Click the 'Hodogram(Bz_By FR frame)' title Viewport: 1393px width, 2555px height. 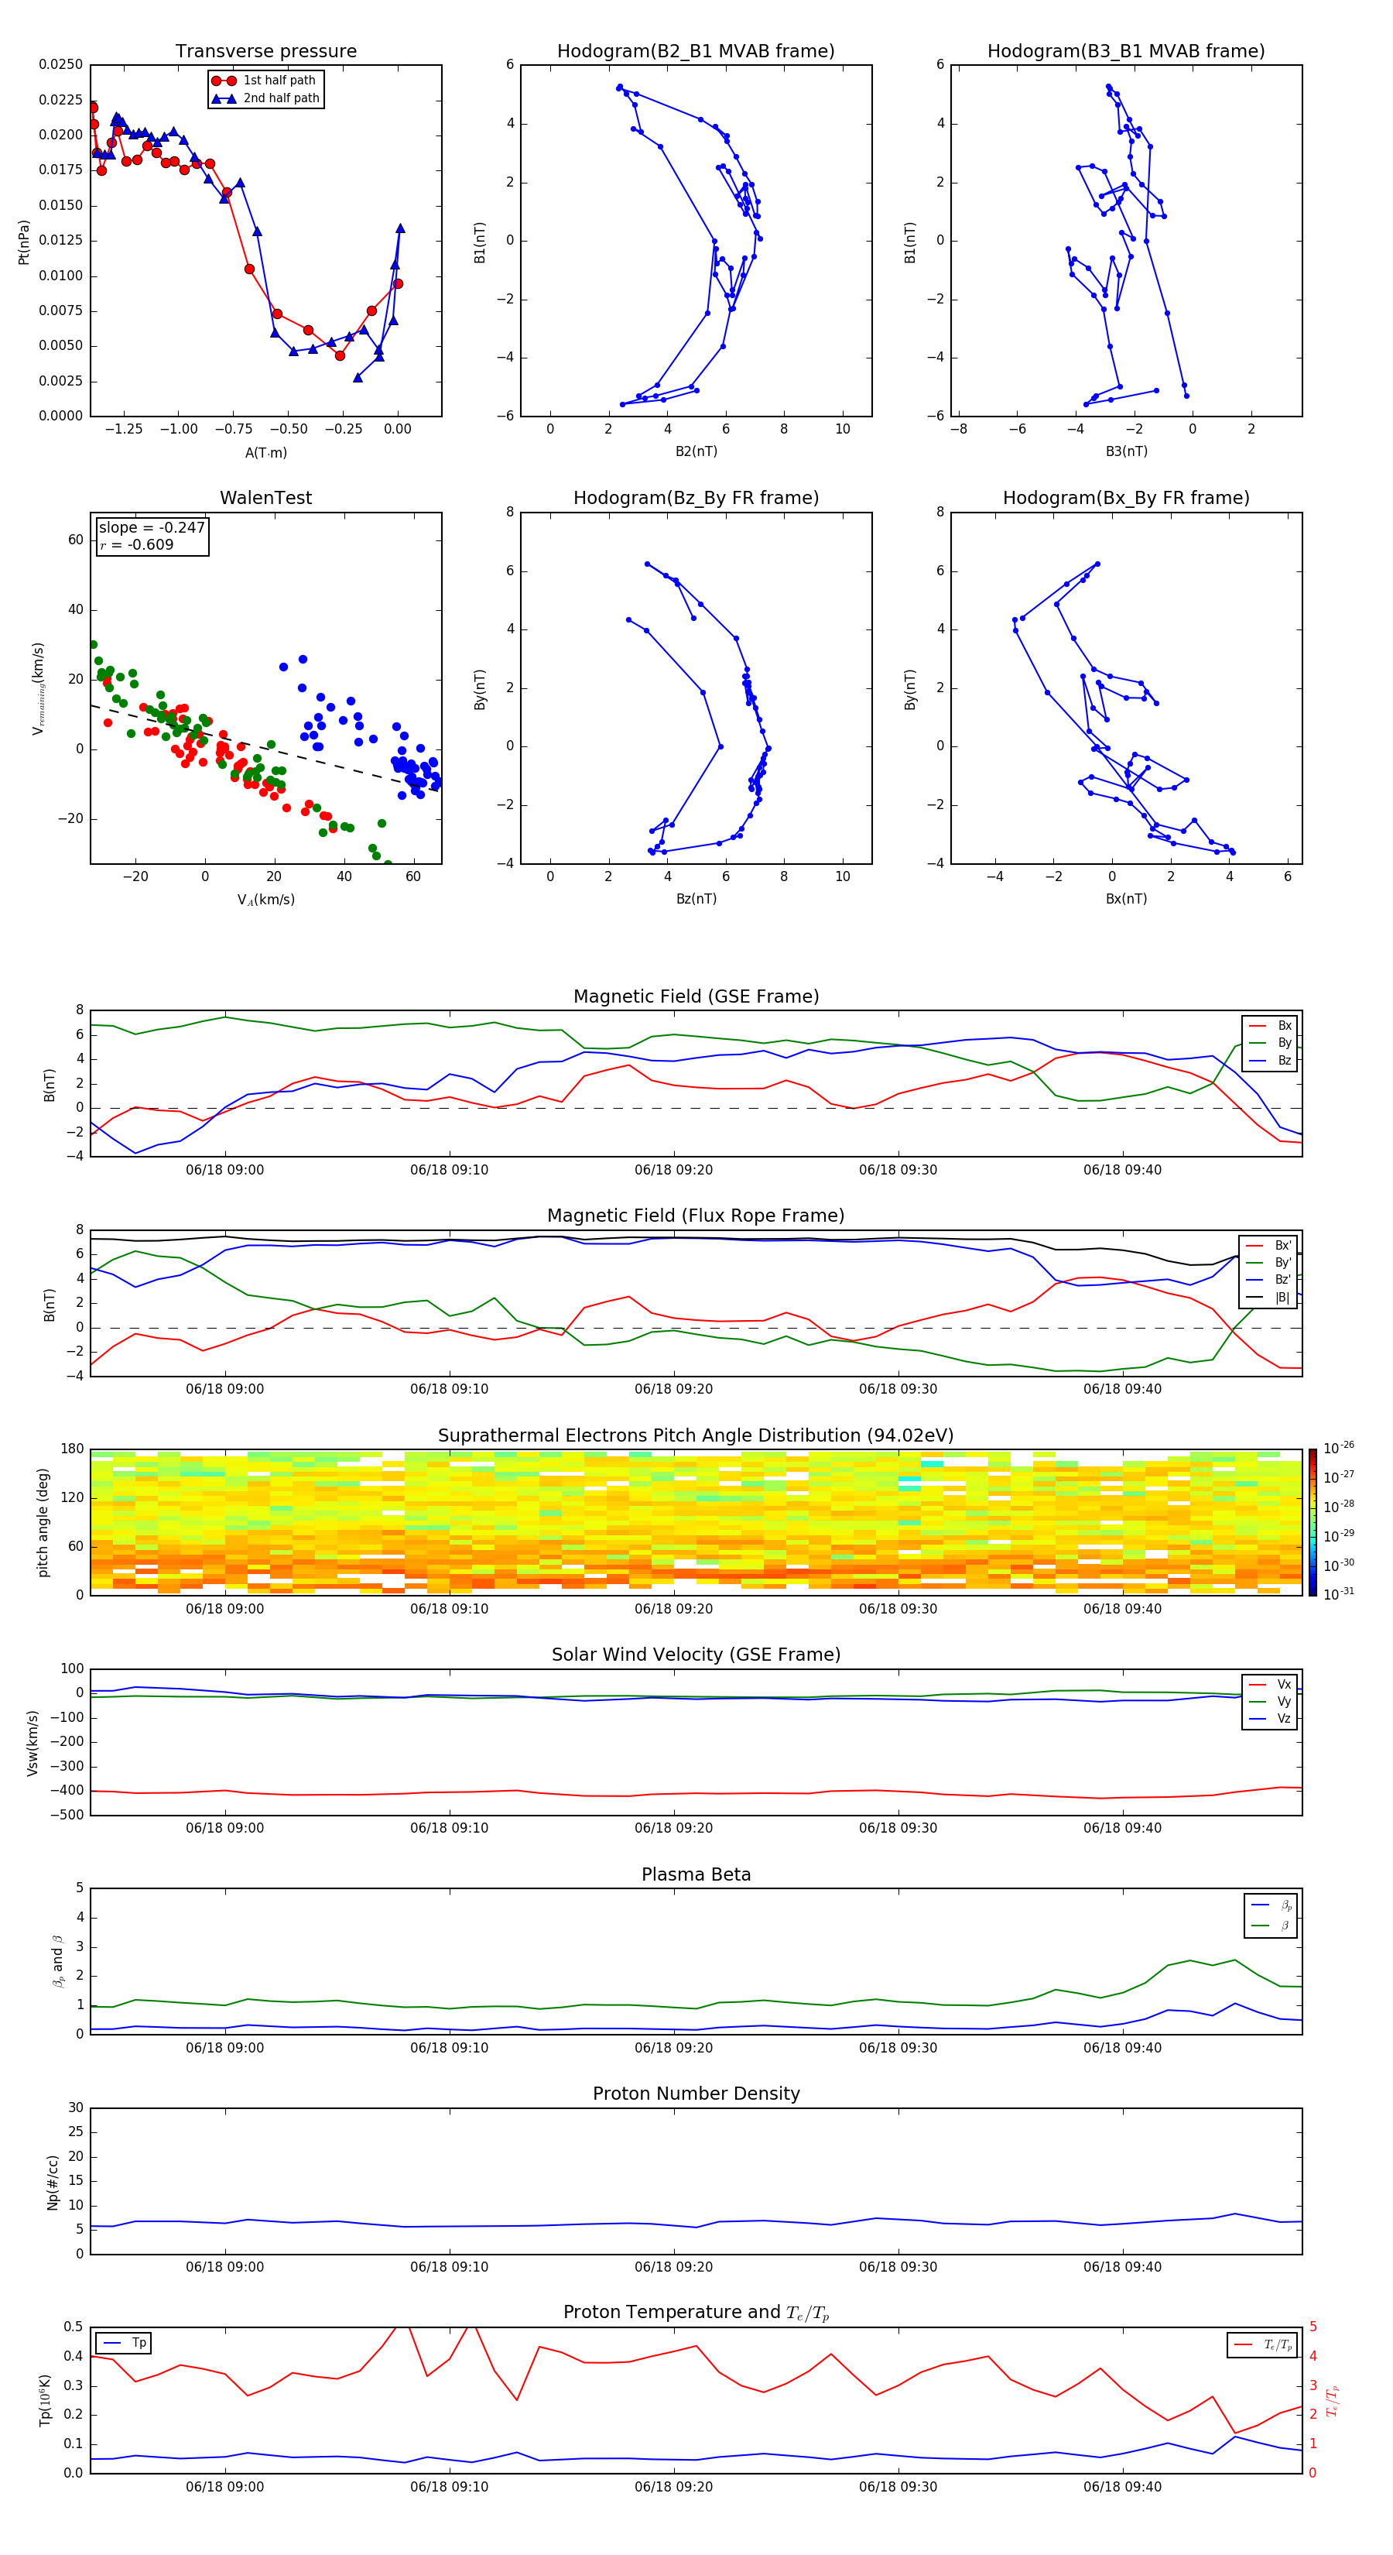click(x=696, y=498)
